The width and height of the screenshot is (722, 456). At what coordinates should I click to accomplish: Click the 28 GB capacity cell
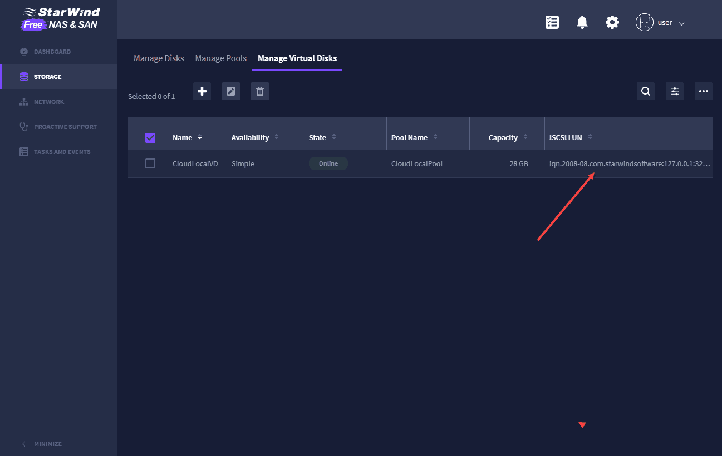pyautogui.click(x=519, y=164)
